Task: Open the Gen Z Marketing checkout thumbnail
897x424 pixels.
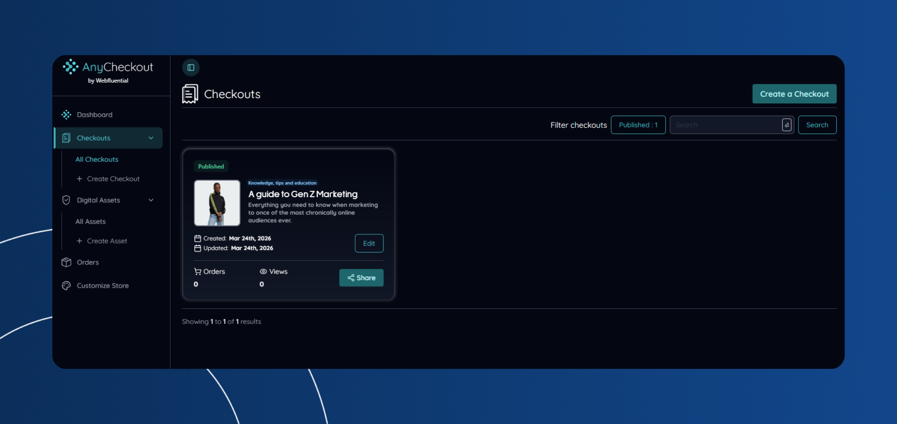Action: tap(217, 203)
